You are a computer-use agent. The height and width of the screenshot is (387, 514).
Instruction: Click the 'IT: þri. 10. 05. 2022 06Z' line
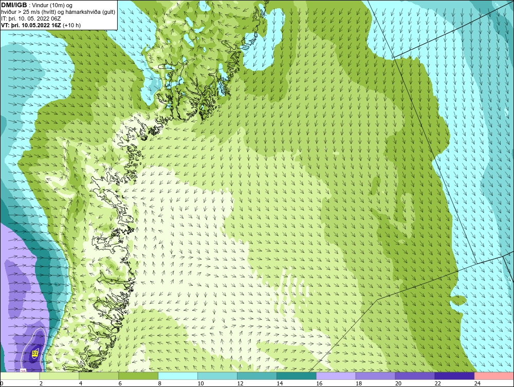click(31, 19)
